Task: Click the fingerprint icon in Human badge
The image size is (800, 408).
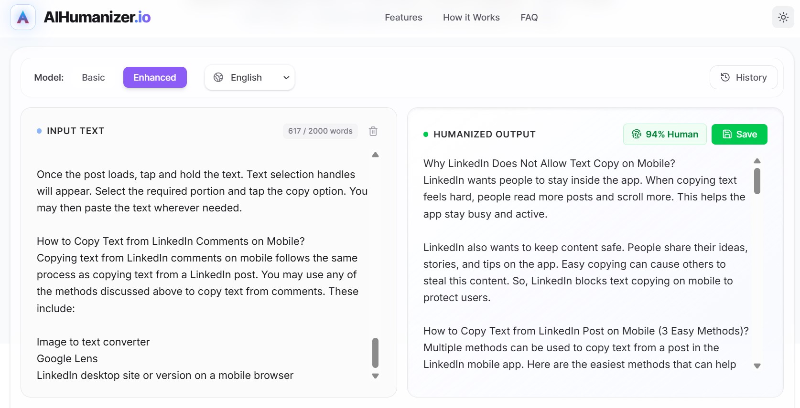Action: pos(636,134)
